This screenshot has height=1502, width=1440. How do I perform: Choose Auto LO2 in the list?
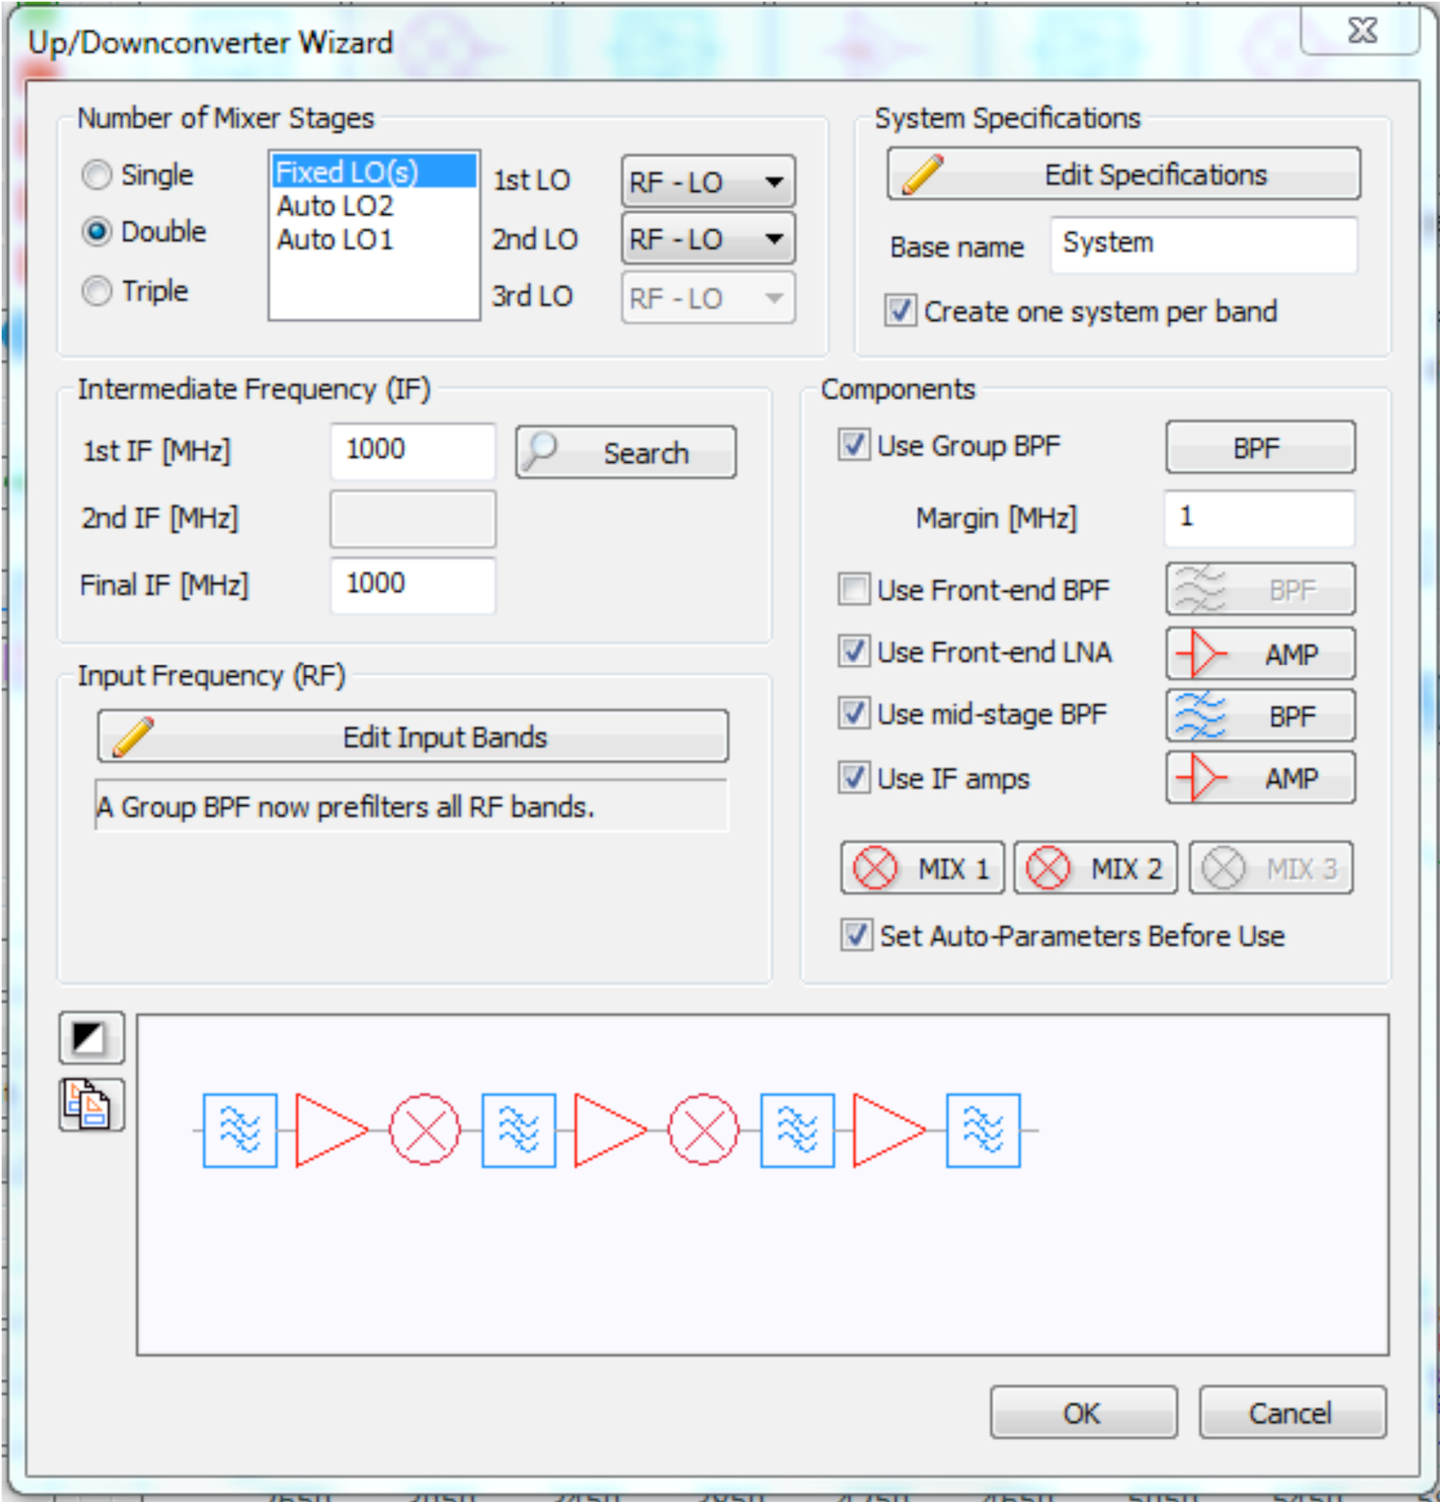click(x=335, y=206)
